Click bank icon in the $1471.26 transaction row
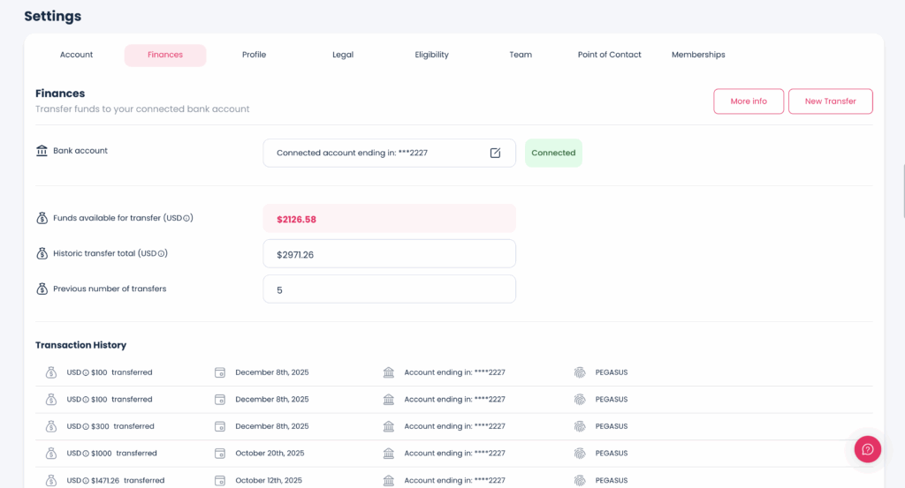The width and height of the screenshot is (905, 488). (x=389, y=481)
